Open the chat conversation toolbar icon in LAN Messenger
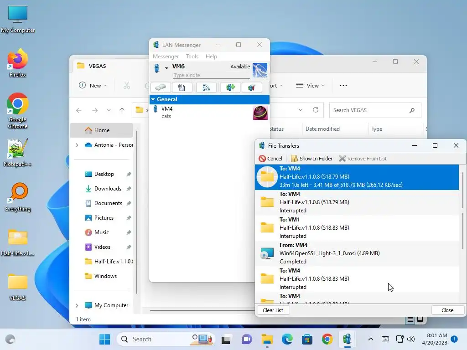The width and height of the screenshot is (467, 350). tap(161, 87)
